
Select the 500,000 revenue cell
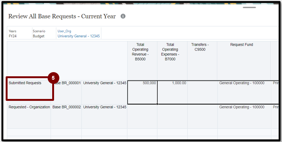click(x=142, y=92)
